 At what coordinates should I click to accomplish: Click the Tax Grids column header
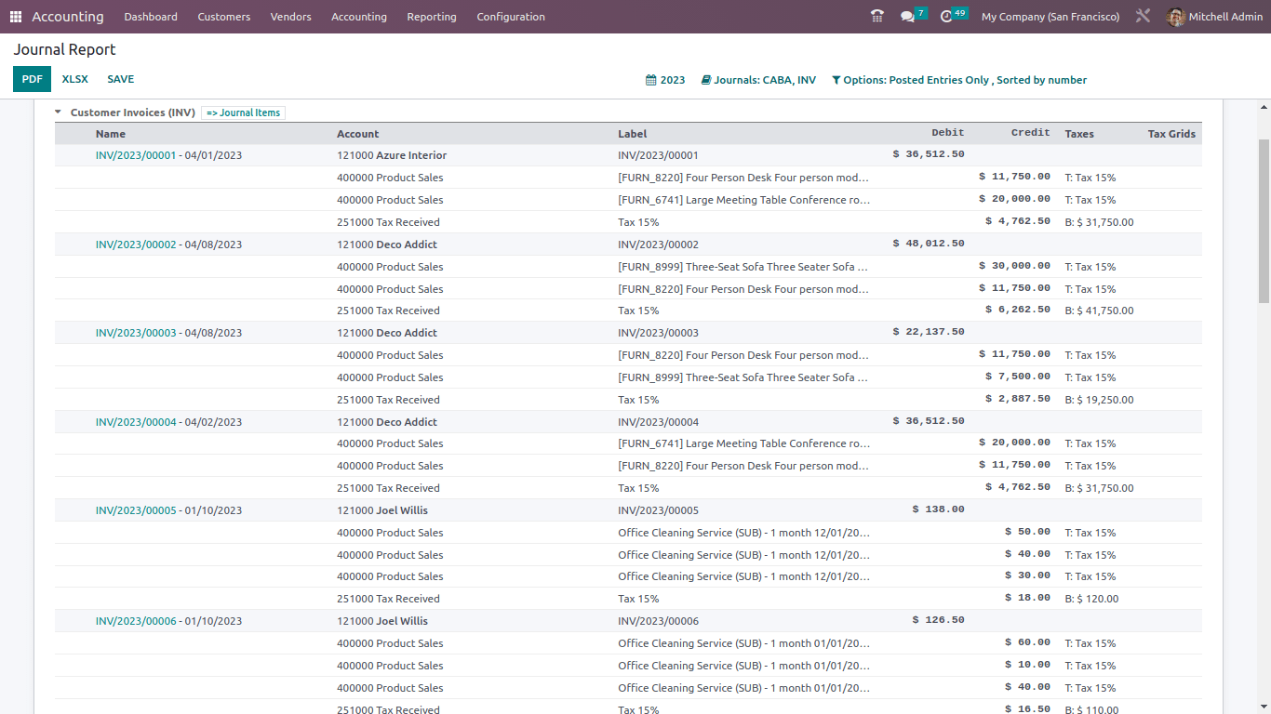coord(1171,134)
